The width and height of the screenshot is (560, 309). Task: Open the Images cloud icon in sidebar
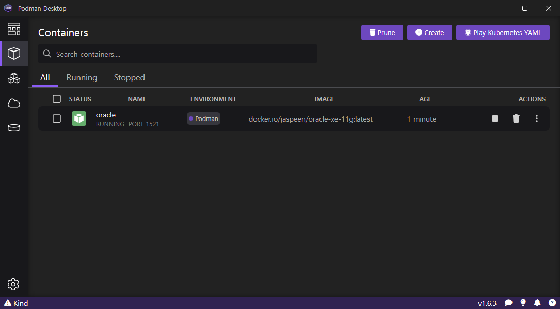click(x=14, y=104)
